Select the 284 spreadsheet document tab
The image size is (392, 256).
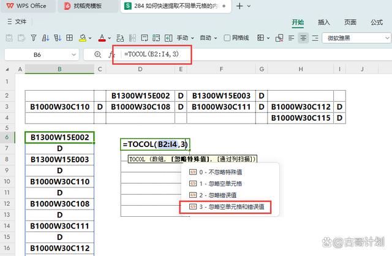pyautogui.click(x=175, y=6)
